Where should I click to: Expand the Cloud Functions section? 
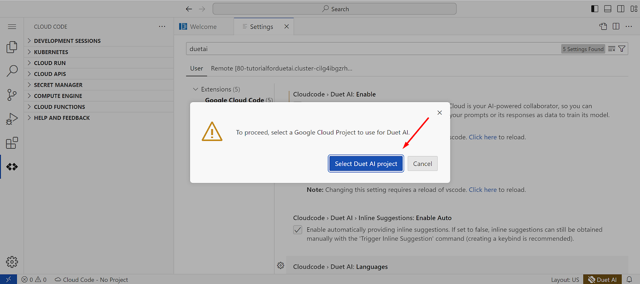pyautogui.click(x=99, y=107)
